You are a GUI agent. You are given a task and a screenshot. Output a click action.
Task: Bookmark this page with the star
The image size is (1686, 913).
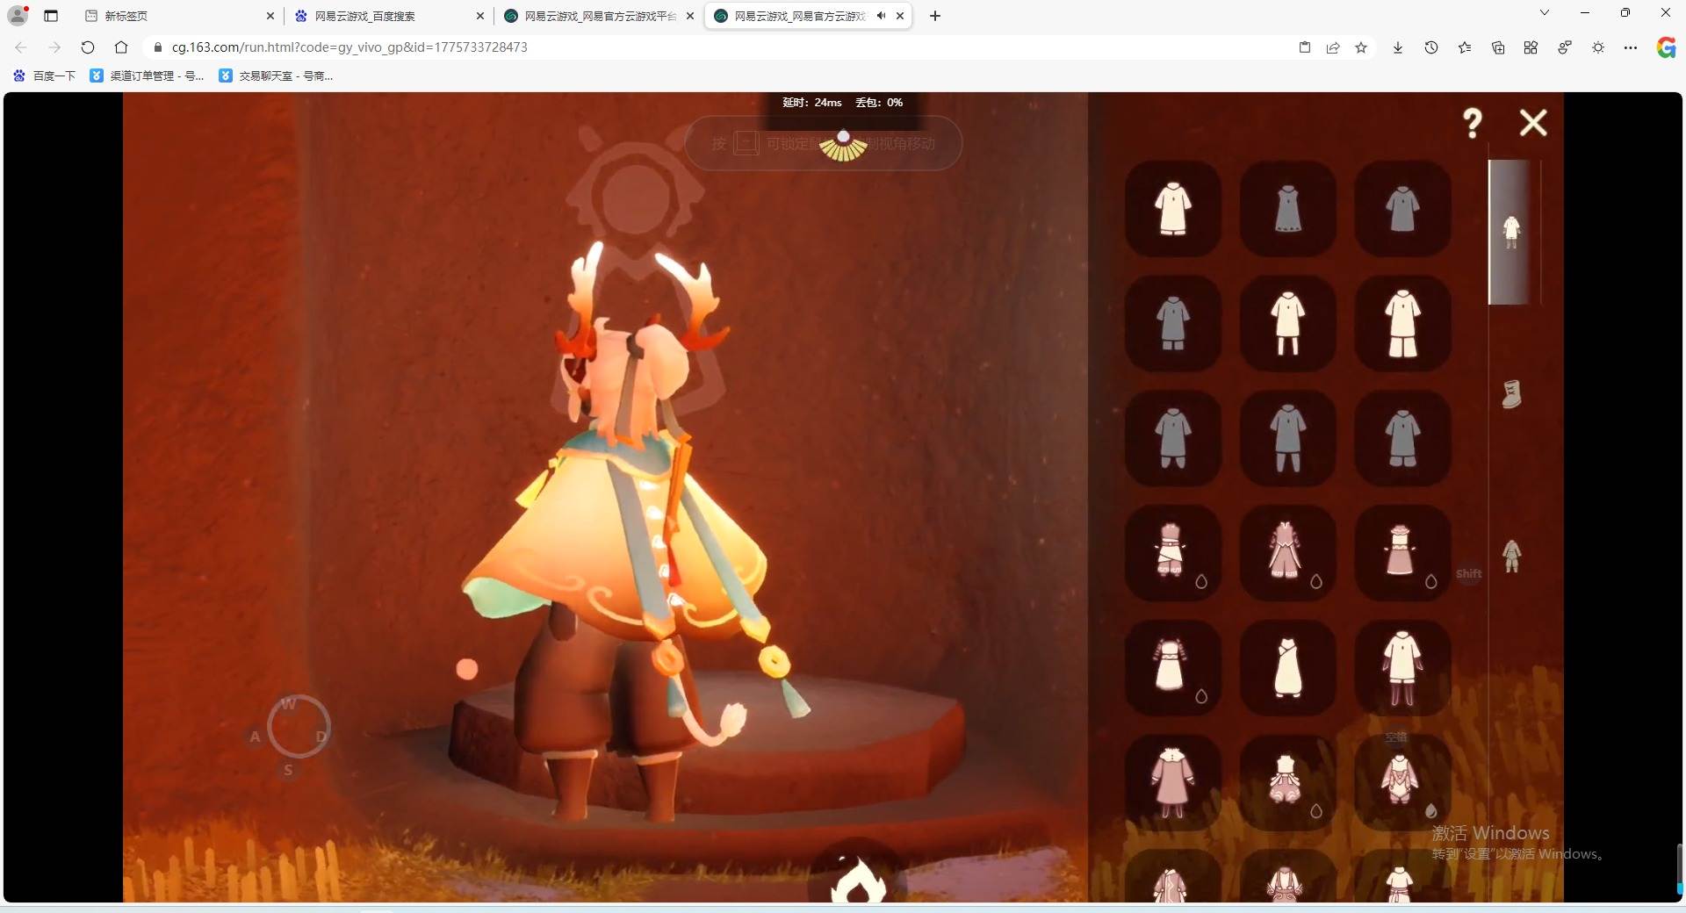point(1361,47)
